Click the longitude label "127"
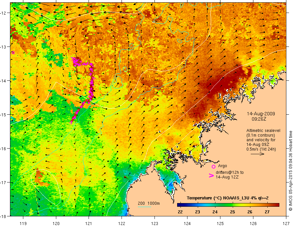This screenshot has width=293, height=226. pos(286,223)
